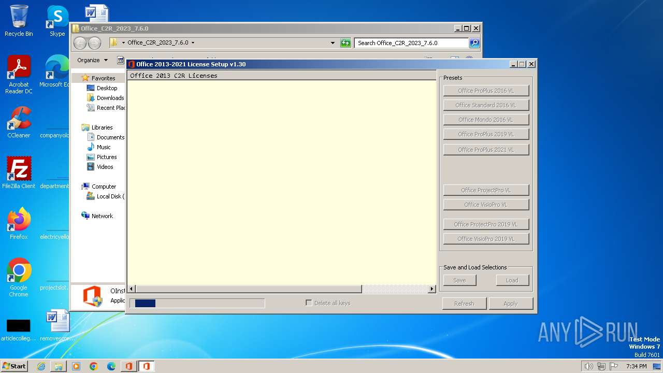
Task: Open Windows Media Player taskbar icon
Action: (x=76, y=366)
